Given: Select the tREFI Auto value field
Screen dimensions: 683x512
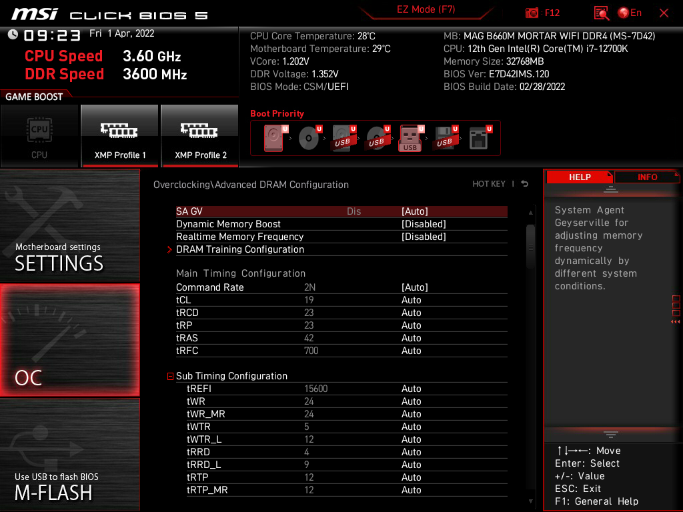Looking at the screenshot, I should coord(411,389).
